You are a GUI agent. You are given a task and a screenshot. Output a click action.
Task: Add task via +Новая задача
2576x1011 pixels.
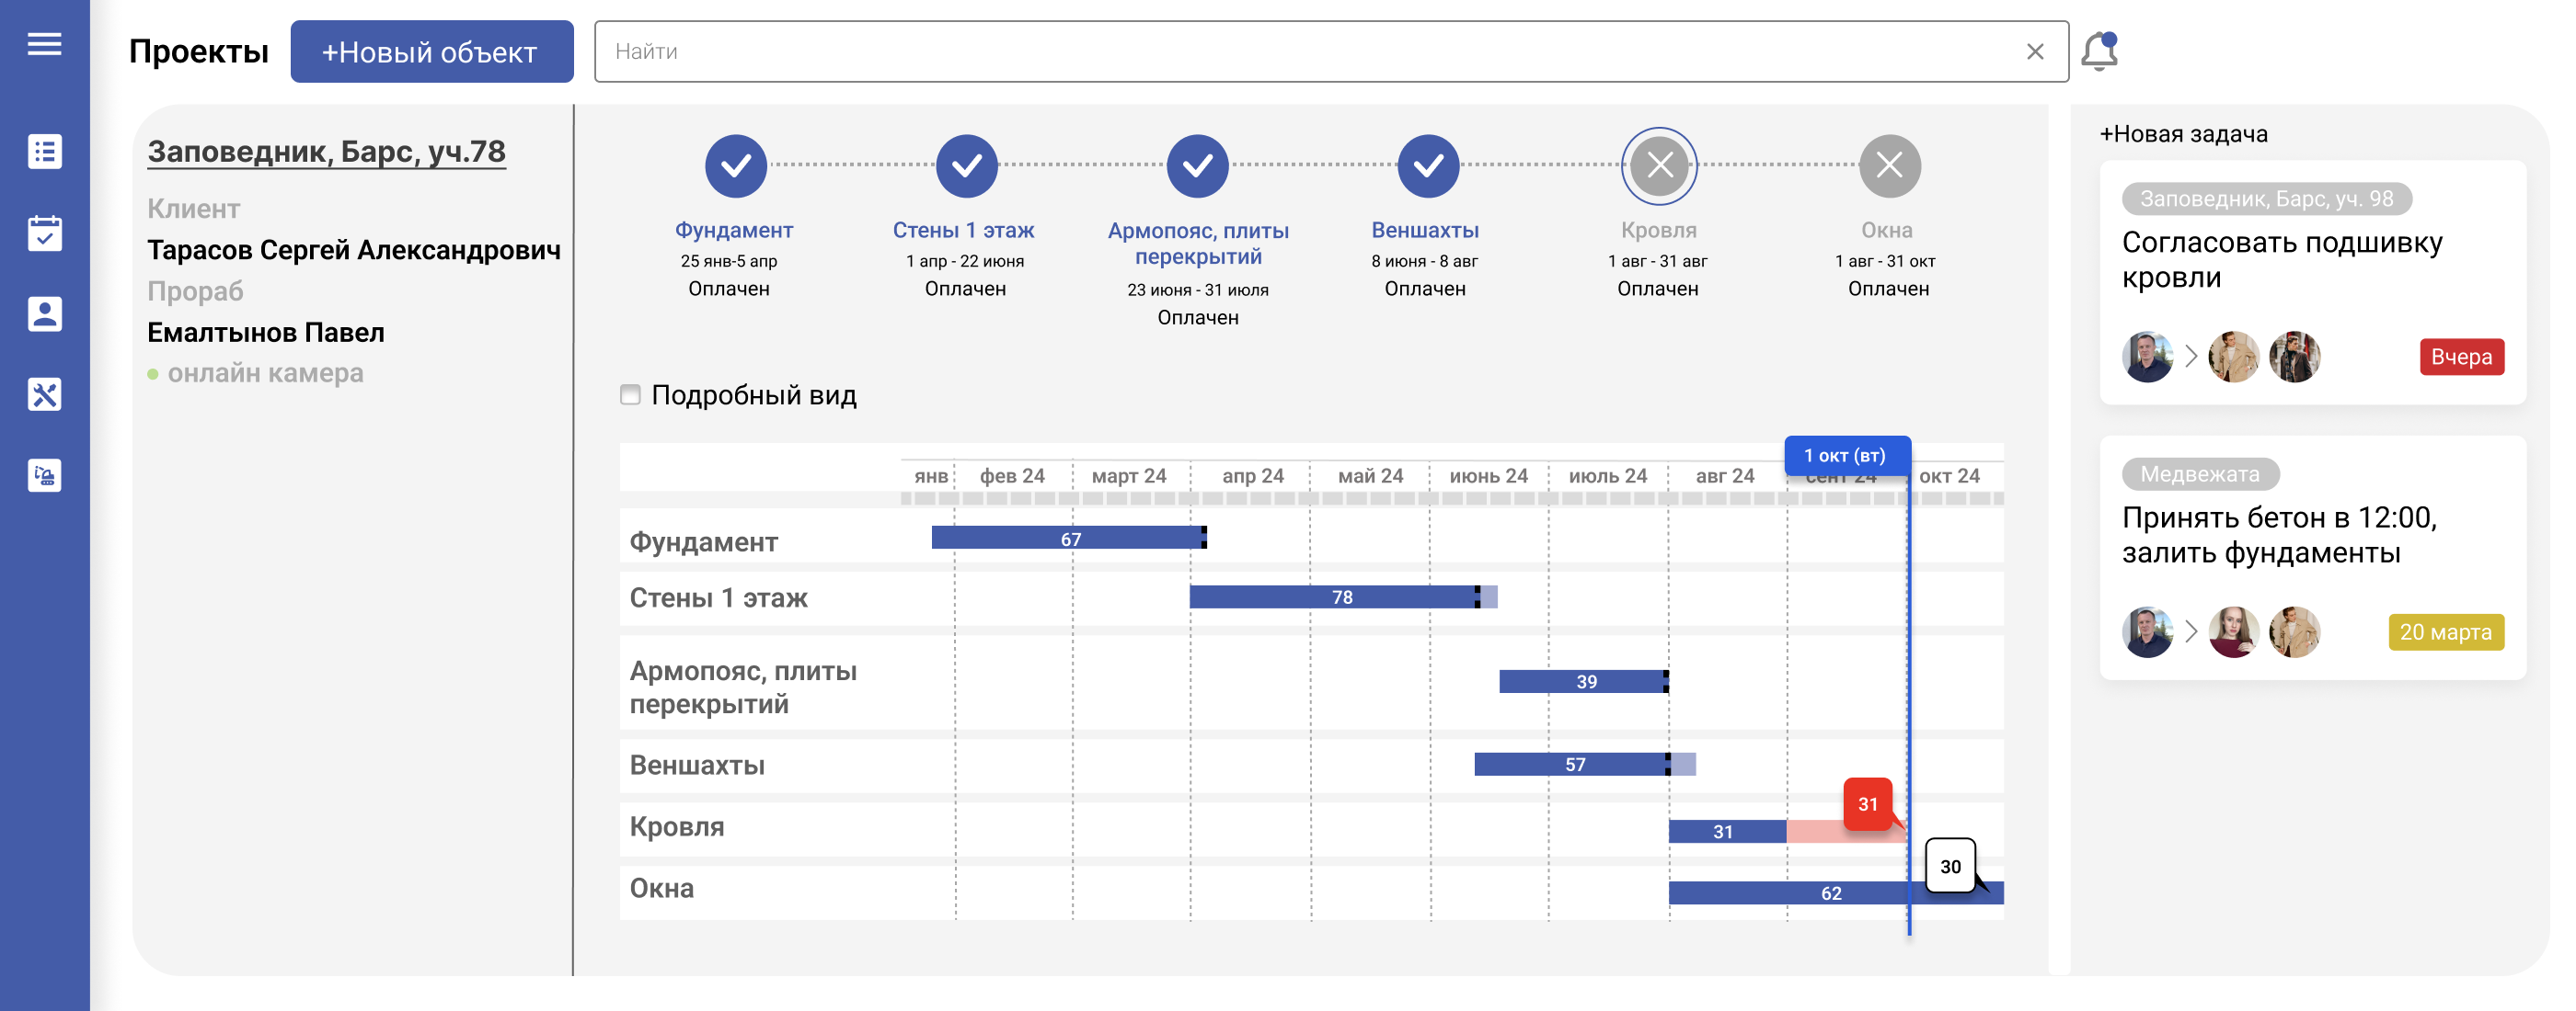(x=2183, y=134)
